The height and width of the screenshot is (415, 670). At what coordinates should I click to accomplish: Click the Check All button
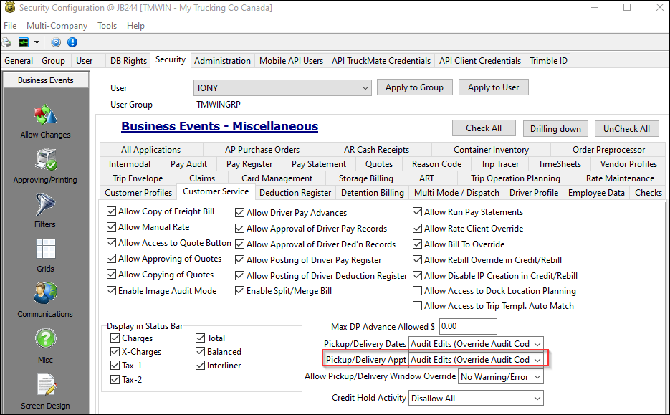pyautogui.click(x=484, y=128)
